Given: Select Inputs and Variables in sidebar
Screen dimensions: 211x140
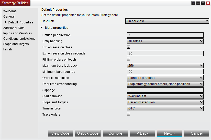Looking at the screenshot, I should click(17, 33).
